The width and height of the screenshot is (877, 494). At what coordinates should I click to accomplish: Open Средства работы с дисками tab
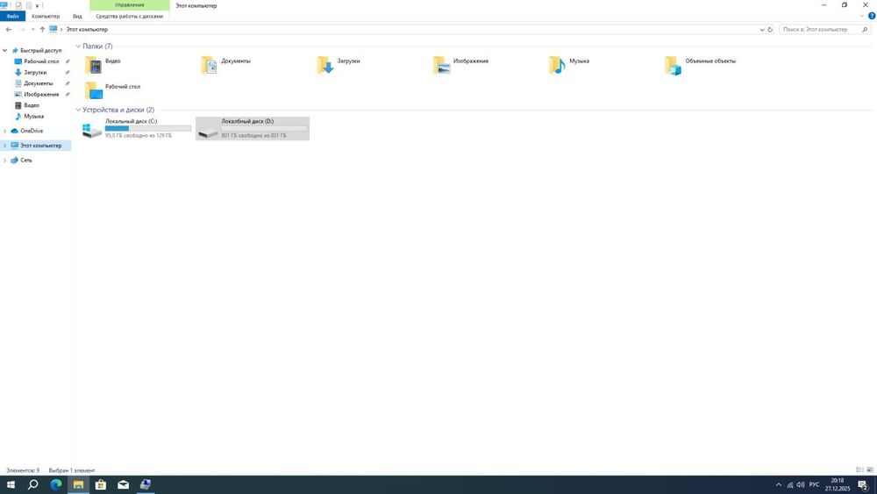[129, 16]
